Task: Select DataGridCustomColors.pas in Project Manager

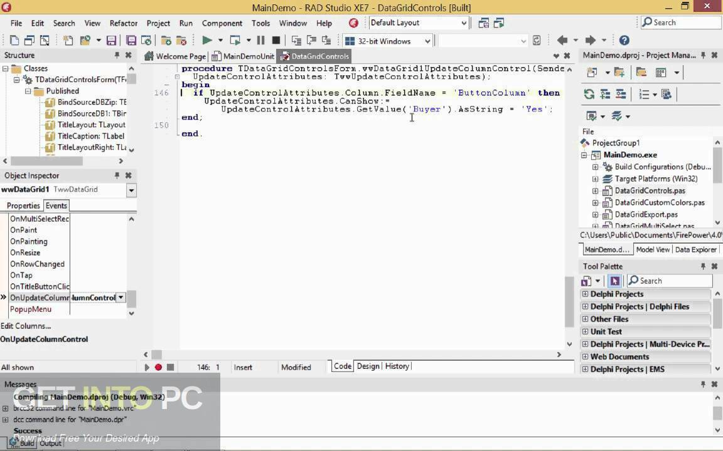Action: point(660,202)
